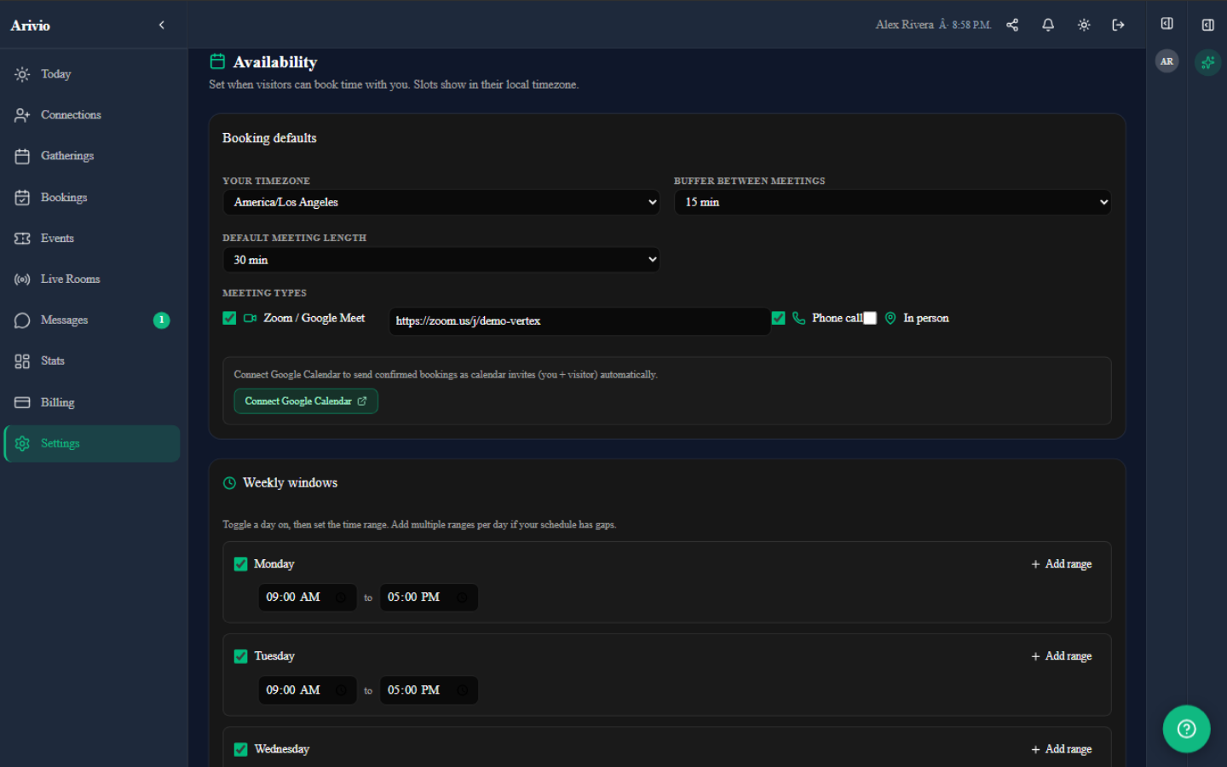This screenshot has width=1227, height=767.
Task: Open Today in the sidebar
Action: (91, 74)
